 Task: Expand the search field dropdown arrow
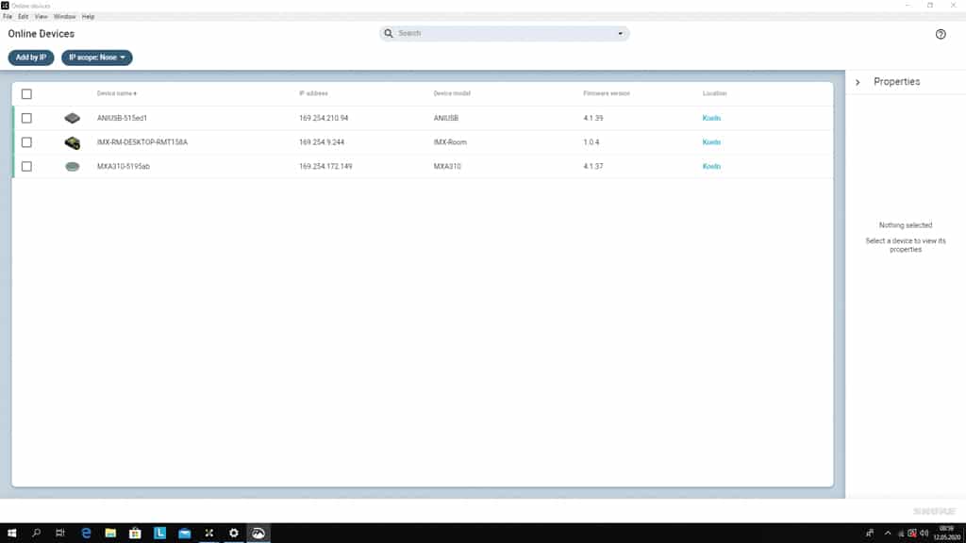pos(621,34)
